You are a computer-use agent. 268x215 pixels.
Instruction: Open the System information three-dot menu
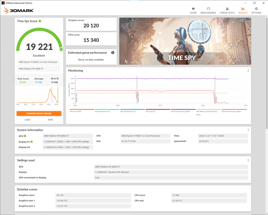click(x=248, y=130)
